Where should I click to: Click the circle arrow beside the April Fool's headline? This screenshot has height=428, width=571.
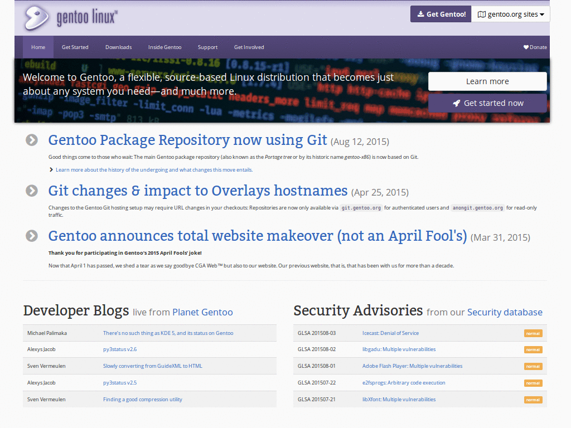[x=31, y=236]
